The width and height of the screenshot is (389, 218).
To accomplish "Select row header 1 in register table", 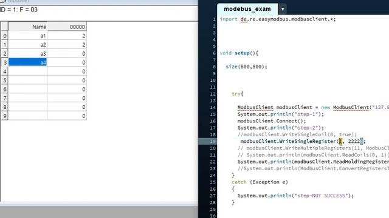I will [x=4, y=45].
